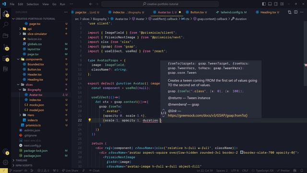Open the Accounts icon in activity bar
This screenshot has height=173, width=307.
(6, 152)
